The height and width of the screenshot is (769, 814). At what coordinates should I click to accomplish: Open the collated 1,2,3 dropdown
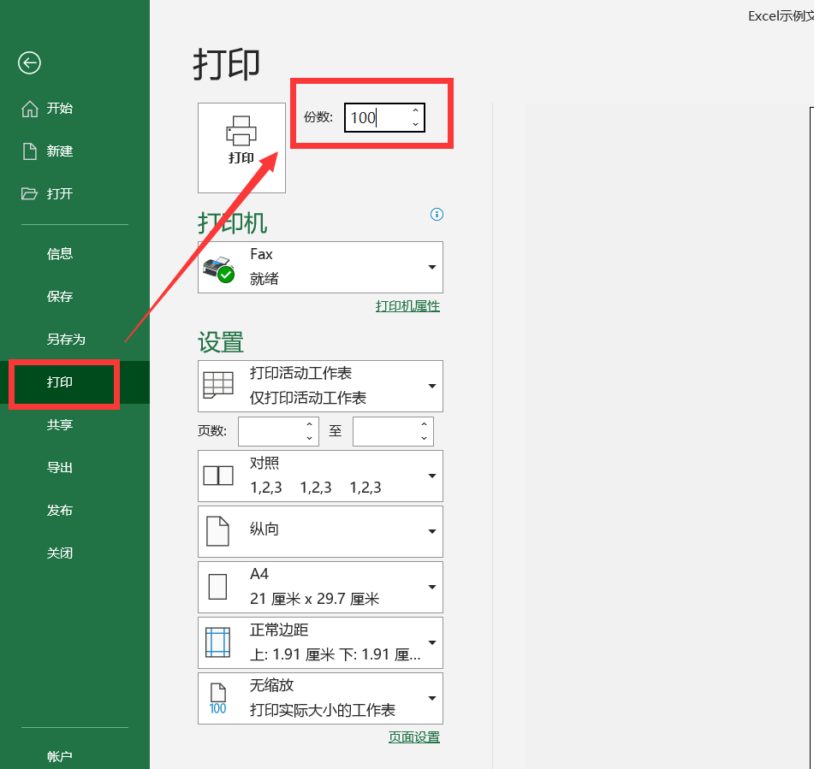pyautogui.click(x=320, y=476)
